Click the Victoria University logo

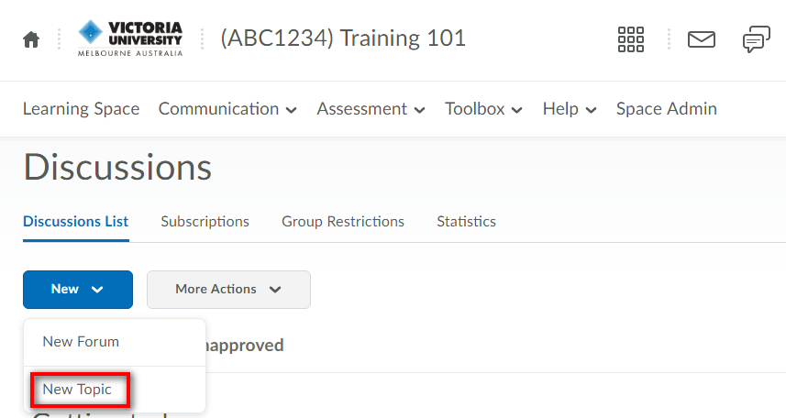[x=130, y=38]
